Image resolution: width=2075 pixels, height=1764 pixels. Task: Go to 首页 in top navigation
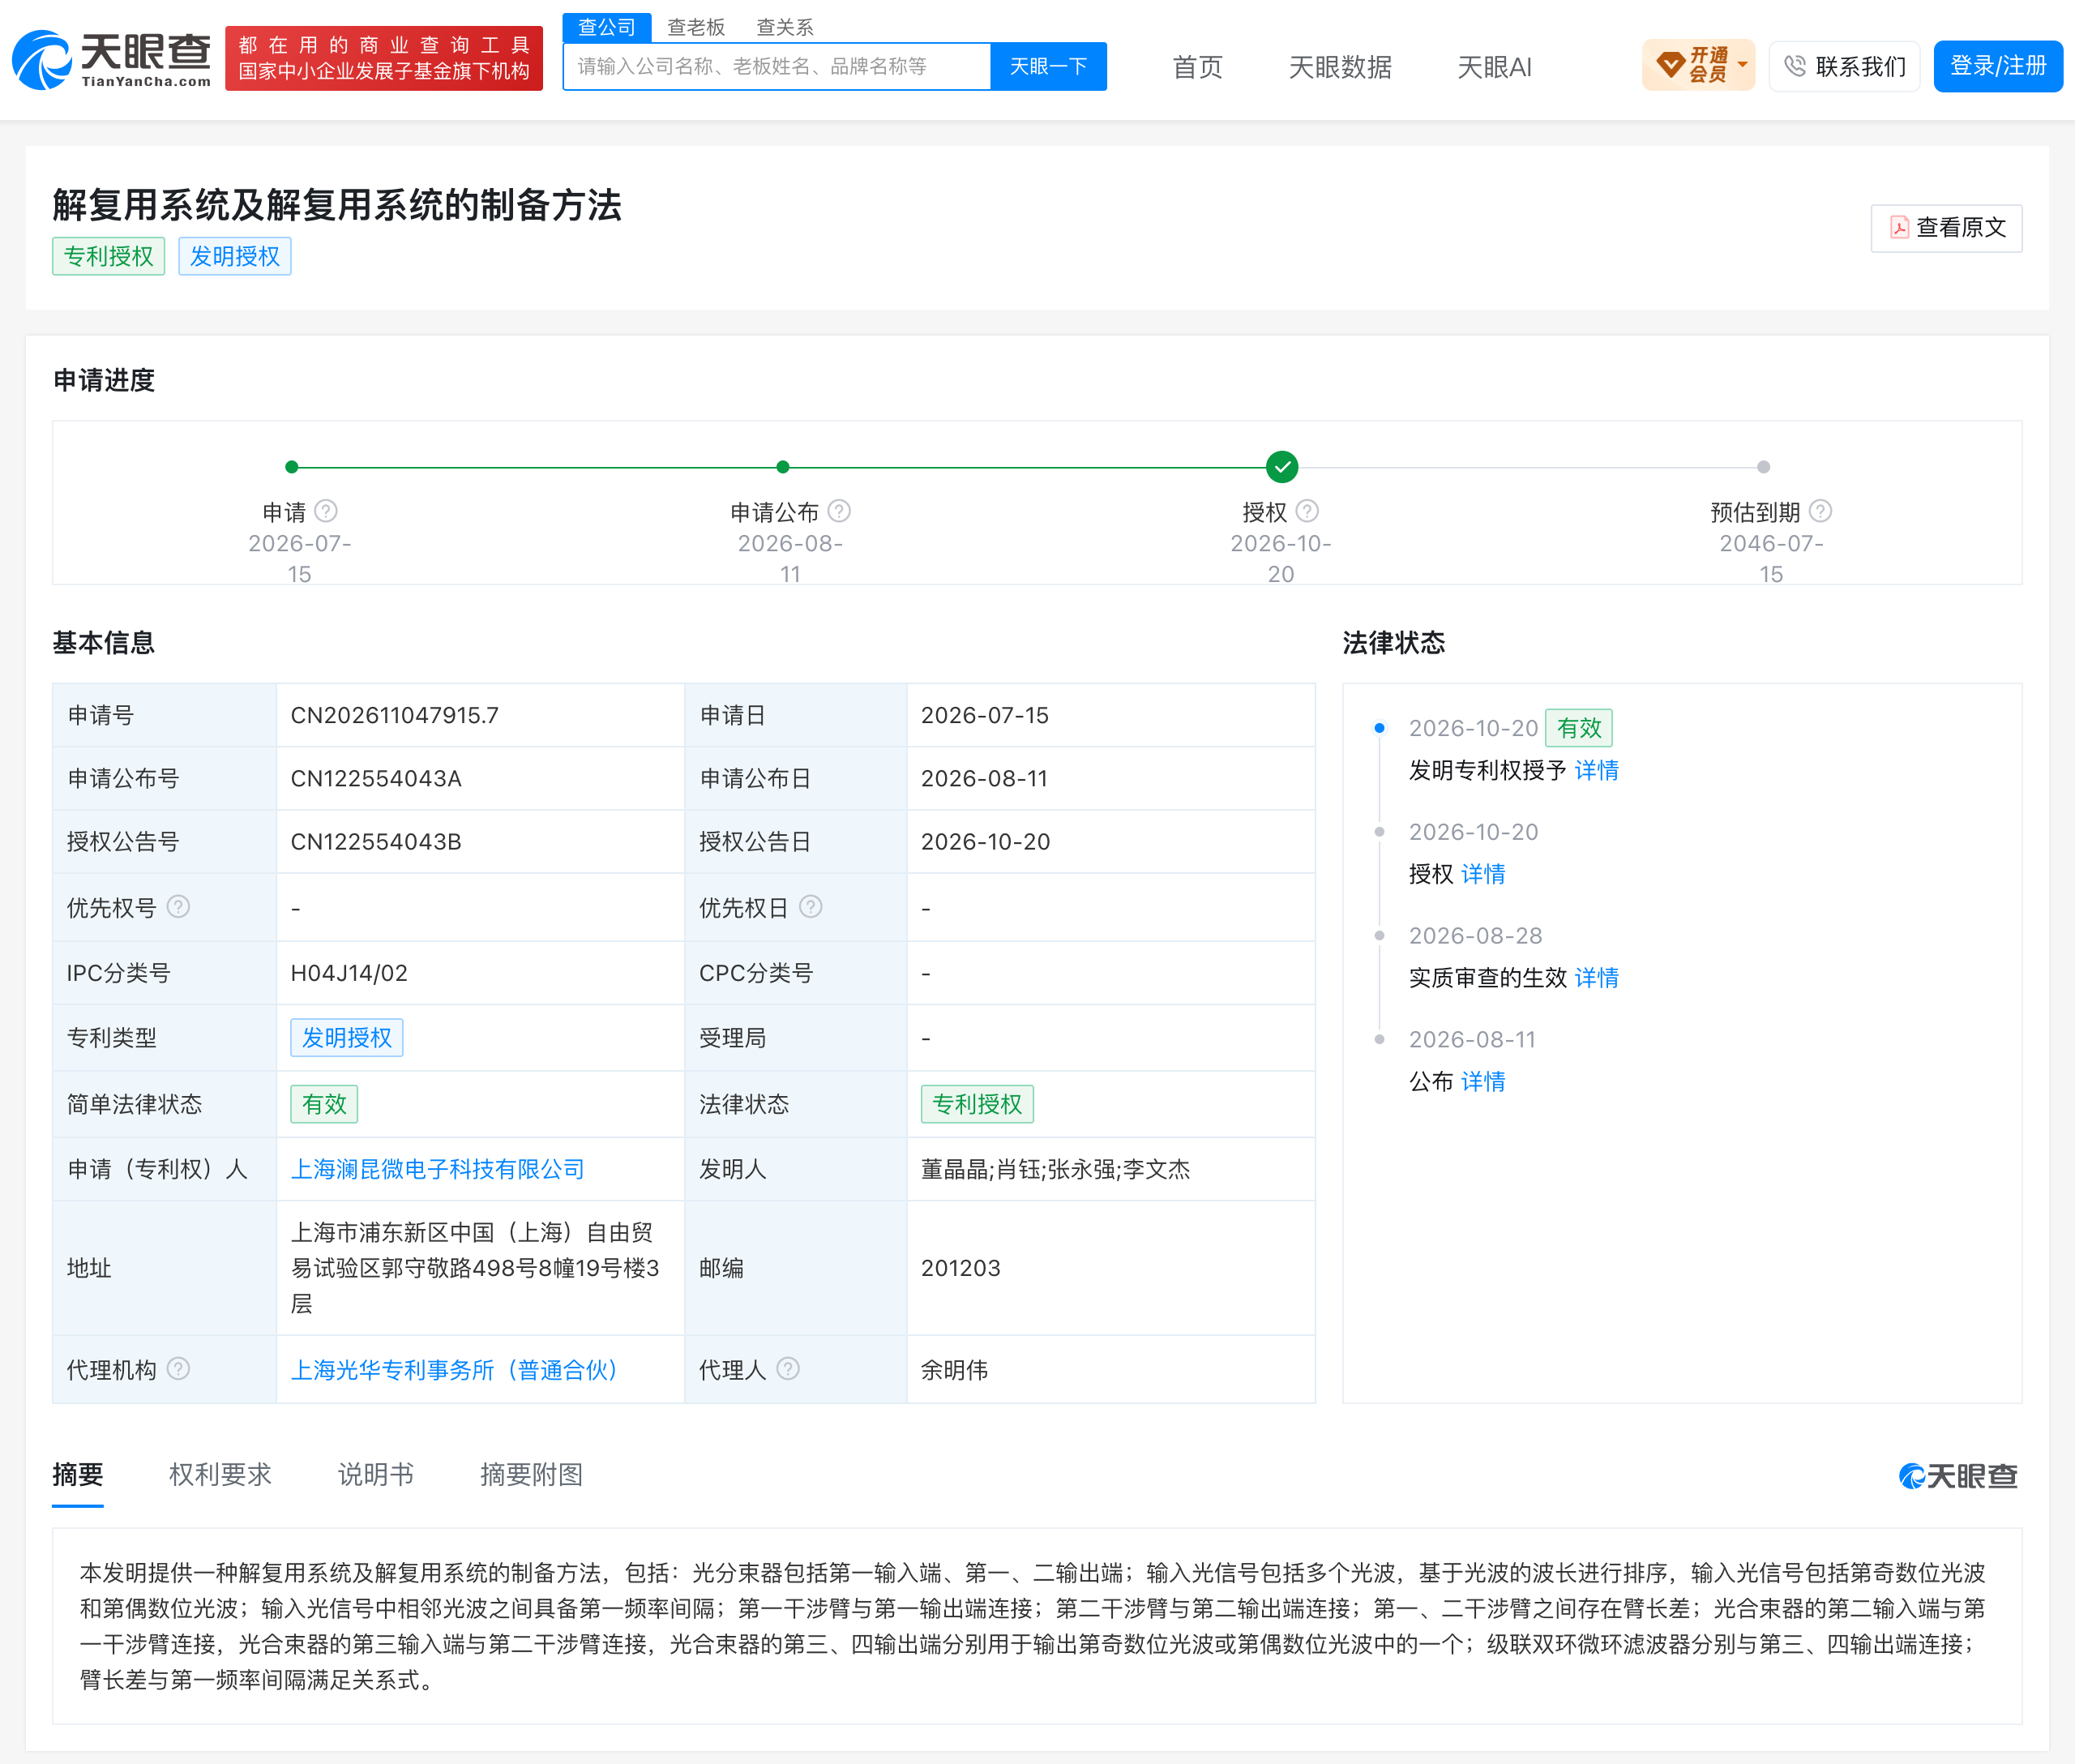1197,67
